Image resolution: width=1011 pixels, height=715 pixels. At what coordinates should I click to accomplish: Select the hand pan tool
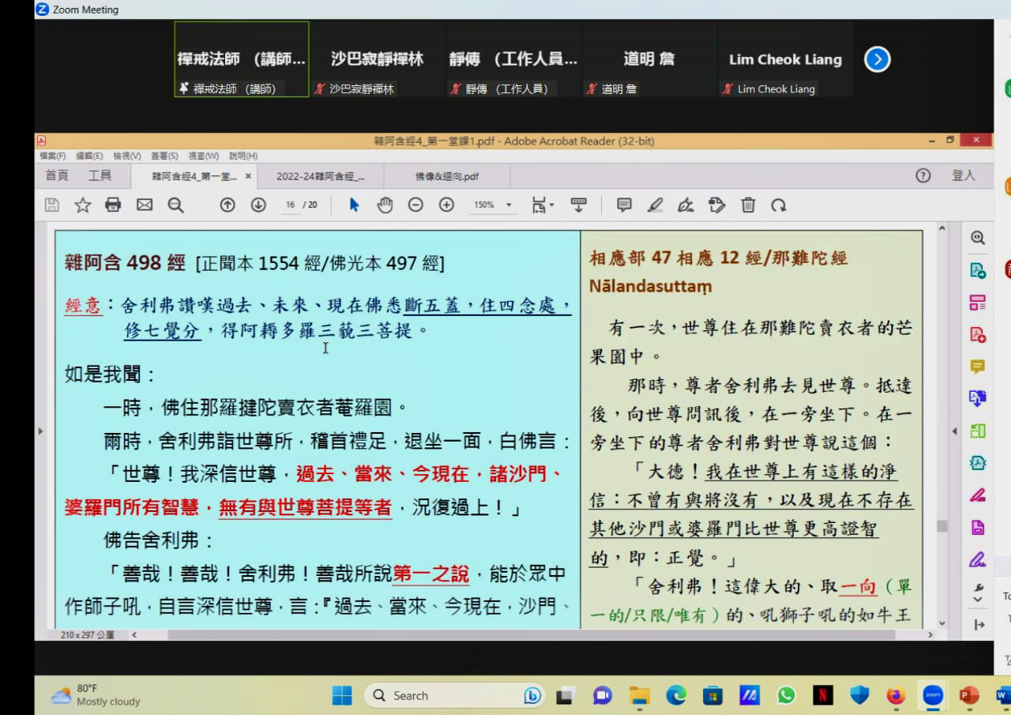(x=385, y=205)
